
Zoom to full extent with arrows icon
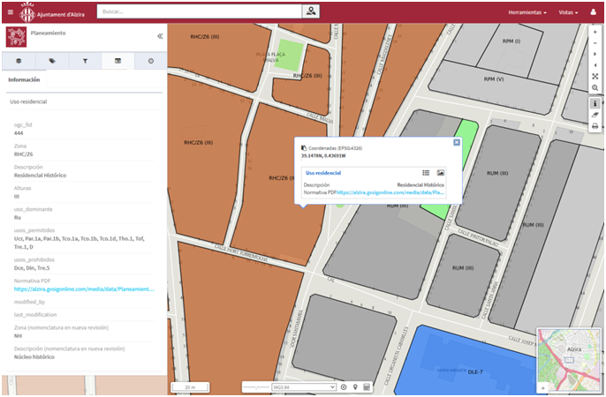pyautogui.click(x=595, y=77)
